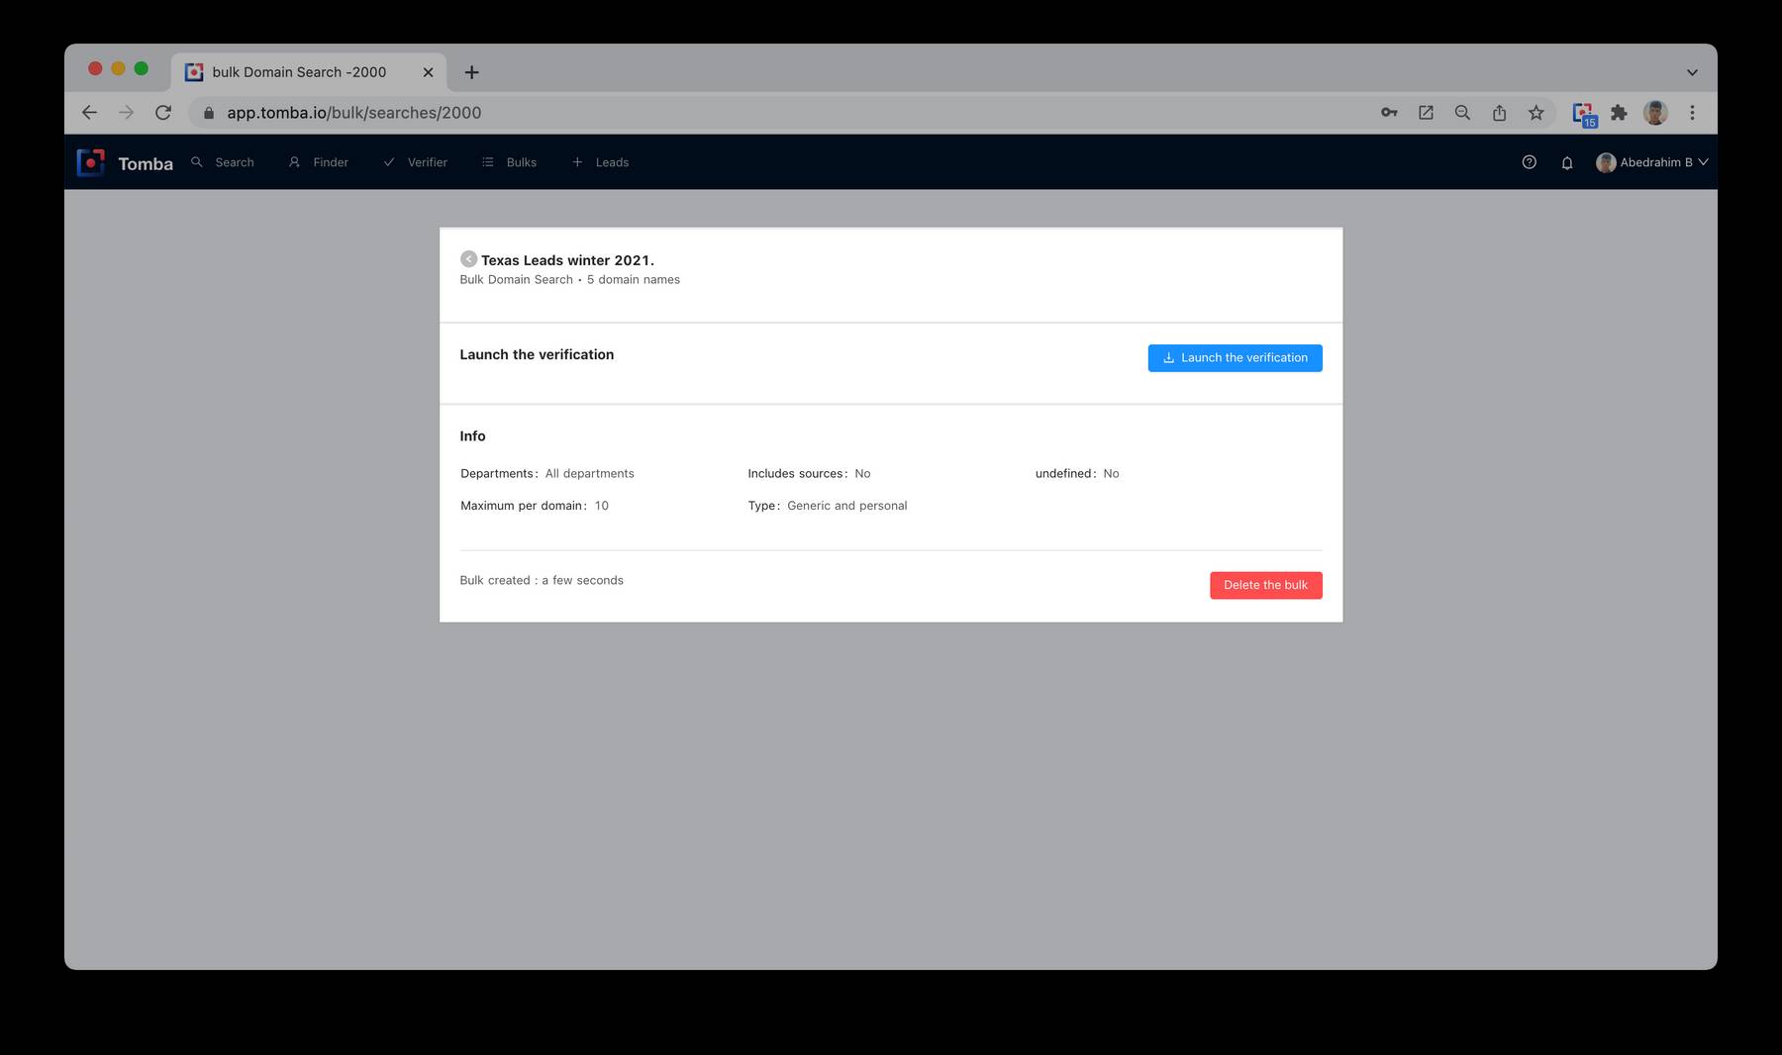This screenshot has height=1055, width=1782.
Task: Click the back arrow beside Texas Leads
Action: coord(468,259)
